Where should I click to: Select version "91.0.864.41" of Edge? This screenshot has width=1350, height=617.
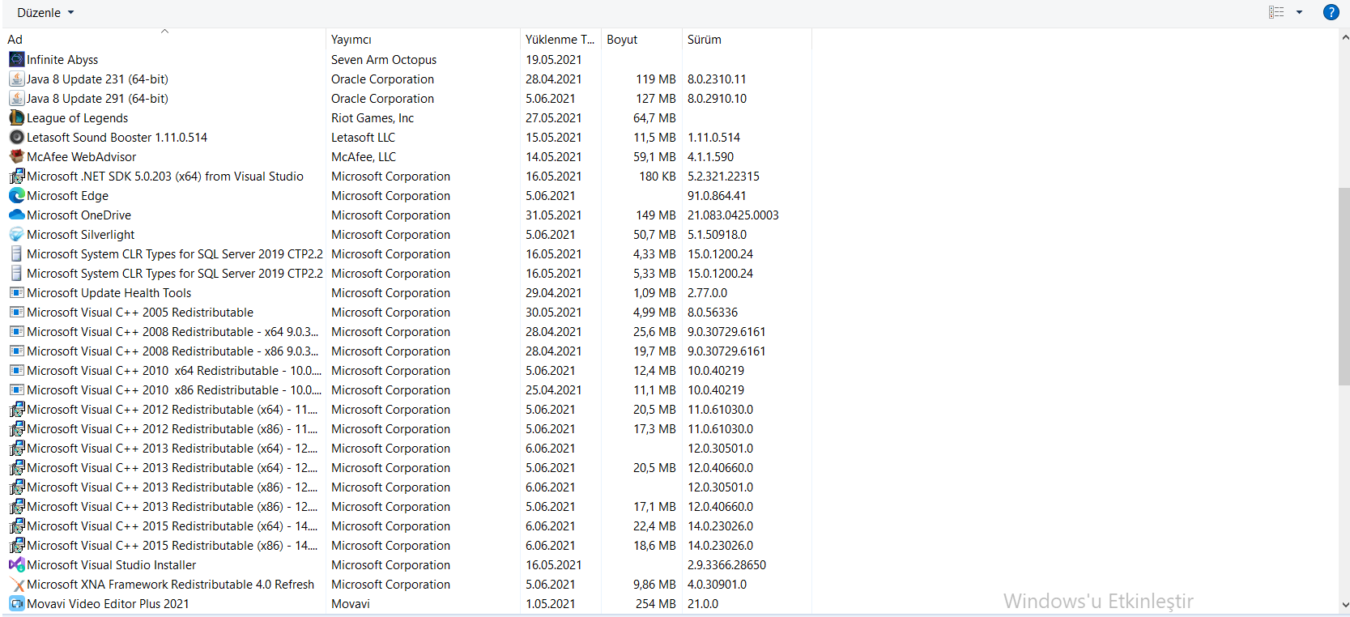(717, 195)
